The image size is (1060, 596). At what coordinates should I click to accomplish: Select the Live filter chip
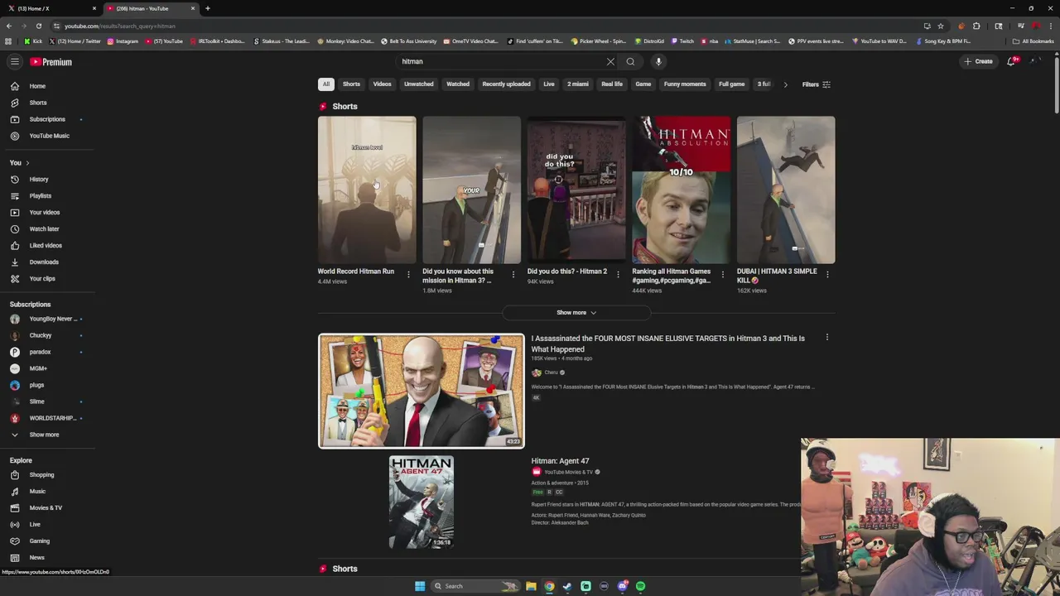pos(549,84)
